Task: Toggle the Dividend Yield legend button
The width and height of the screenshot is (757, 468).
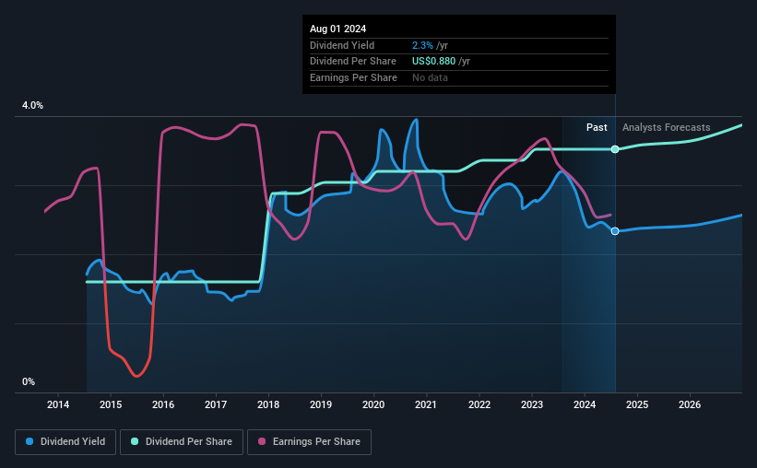Action: pyautogui.click(x=65, y=442)
